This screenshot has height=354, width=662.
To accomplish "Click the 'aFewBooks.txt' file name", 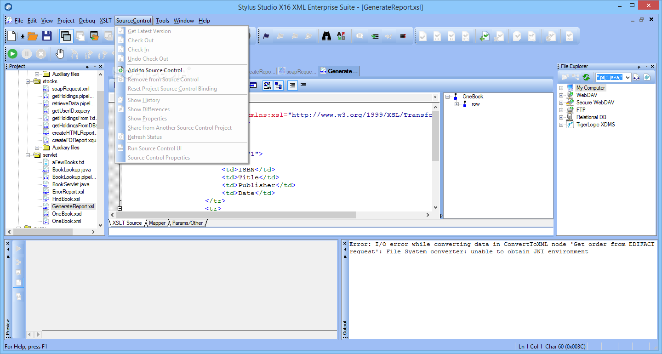I will coord(68,162).
